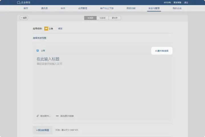Image resolution: width=205 pixels, height=137 pixels.
Task: Click the 返回 back button
Action: (24, 18)
